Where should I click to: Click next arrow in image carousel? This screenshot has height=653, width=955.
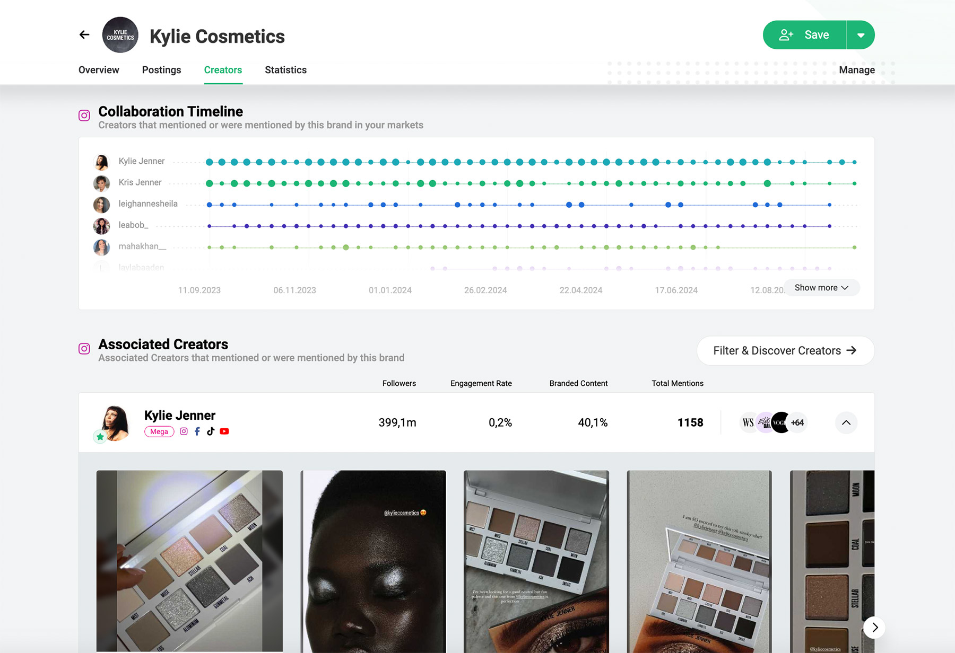(x=874, y=628)
